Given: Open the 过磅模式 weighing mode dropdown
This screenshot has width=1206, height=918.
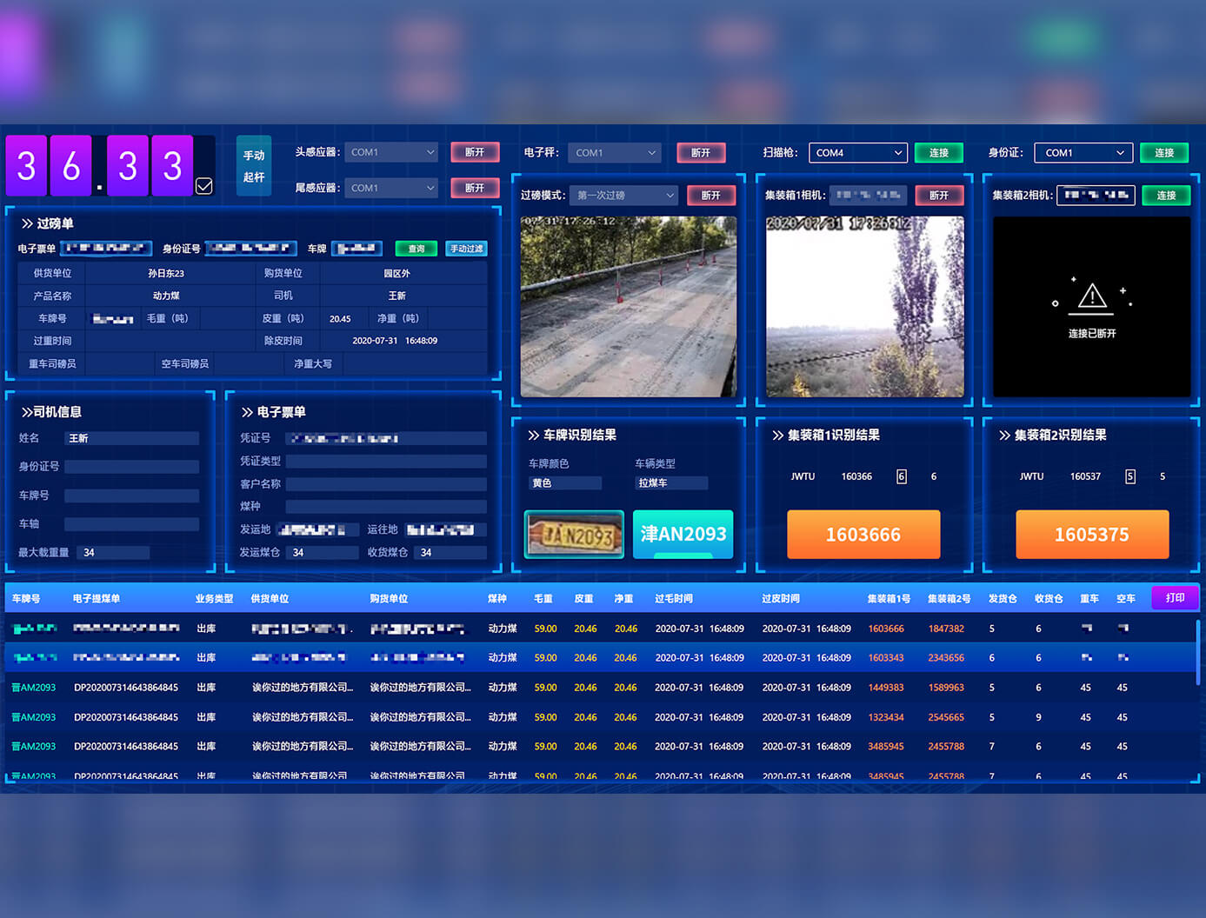Looking at the screenshot, I should pos(623,196).
